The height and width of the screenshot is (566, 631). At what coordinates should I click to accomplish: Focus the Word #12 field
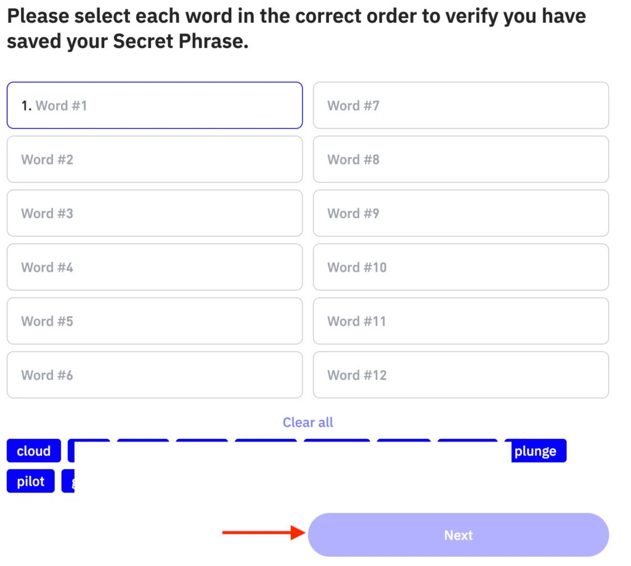coord(461,375)
